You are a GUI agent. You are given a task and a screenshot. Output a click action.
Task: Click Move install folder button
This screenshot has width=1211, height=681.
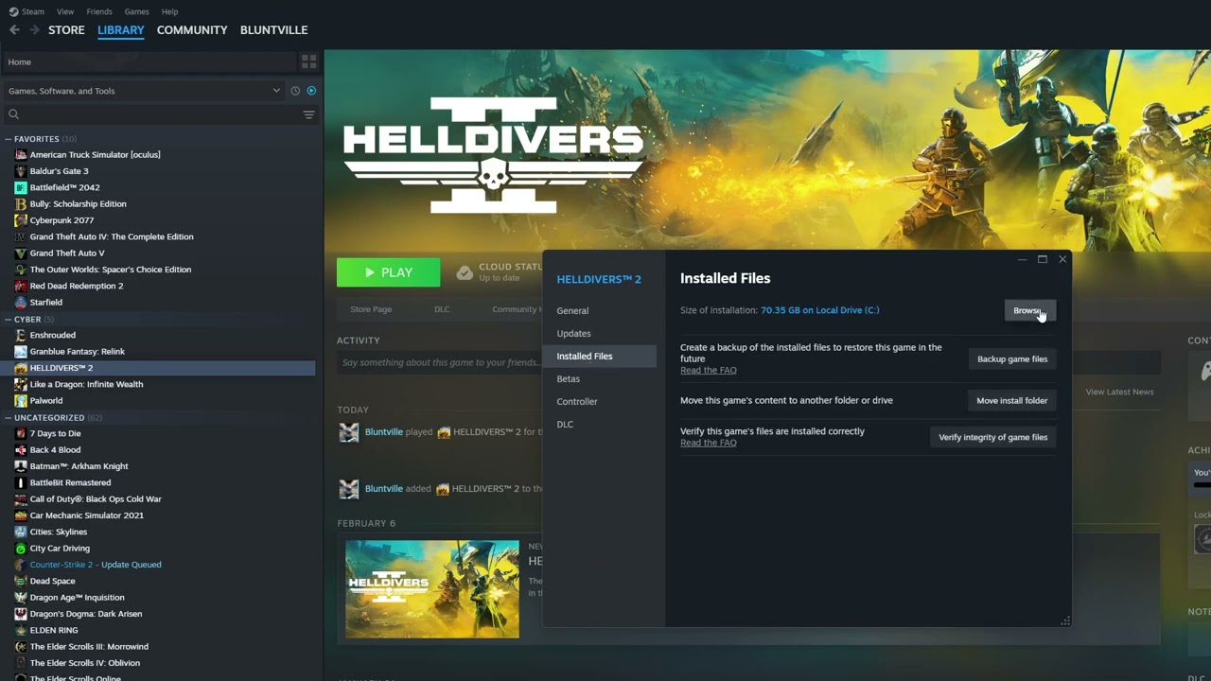click(x=1011, y=401)
